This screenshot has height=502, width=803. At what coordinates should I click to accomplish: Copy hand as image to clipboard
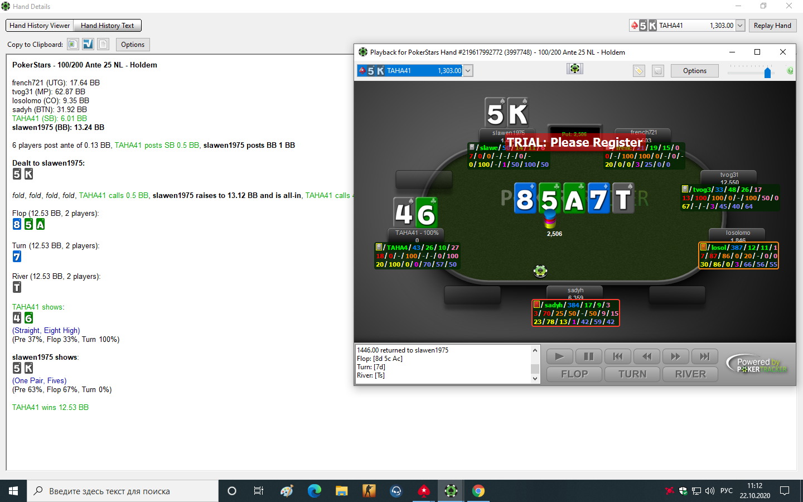coord(72,44)
